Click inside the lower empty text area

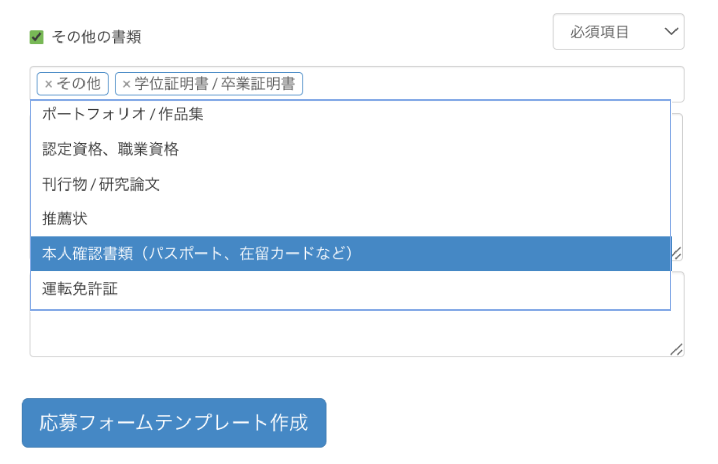(x=353, y=333)
